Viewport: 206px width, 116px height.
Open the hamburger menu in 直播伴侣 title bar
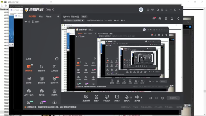click(x=166, y=10)
